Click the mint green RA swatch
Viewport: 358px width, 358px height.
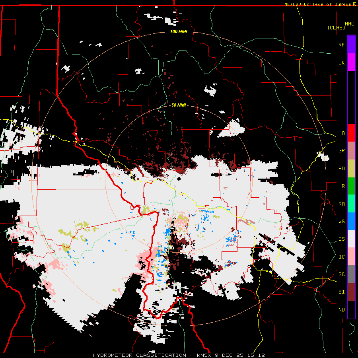click(351, 204)
